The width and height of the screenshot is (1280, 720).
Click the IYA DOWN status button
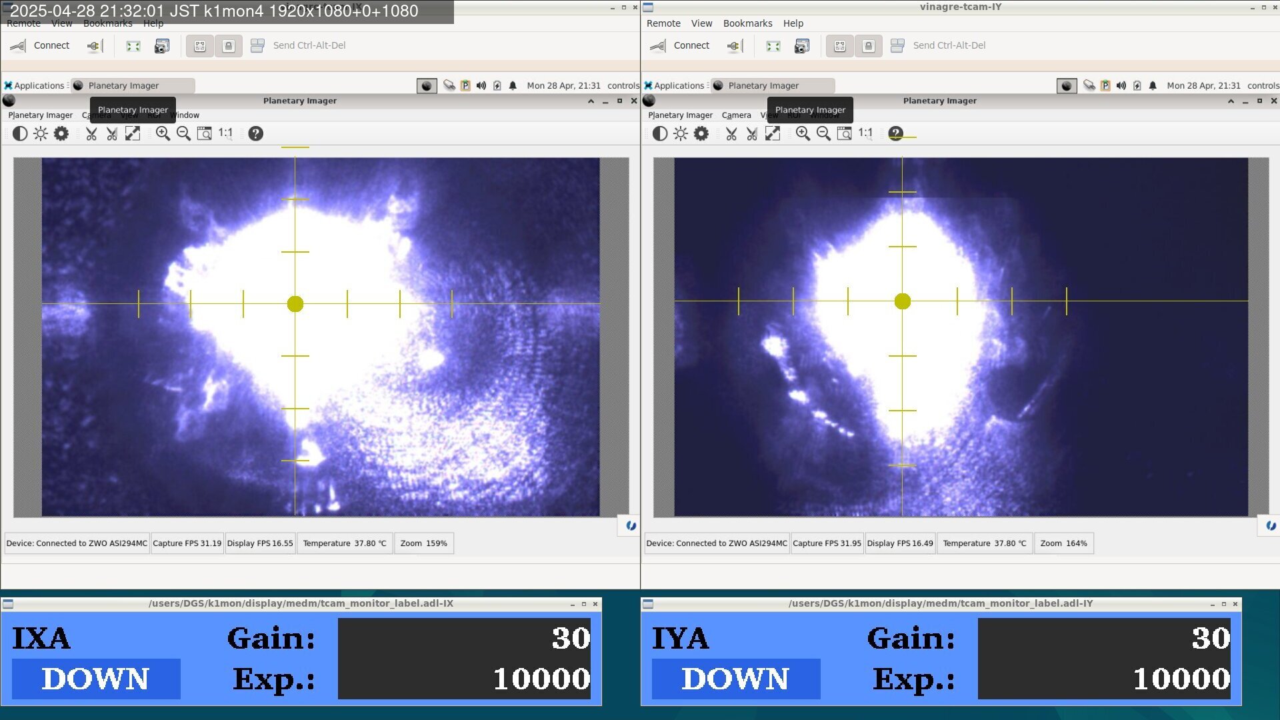tap(736, 679)
